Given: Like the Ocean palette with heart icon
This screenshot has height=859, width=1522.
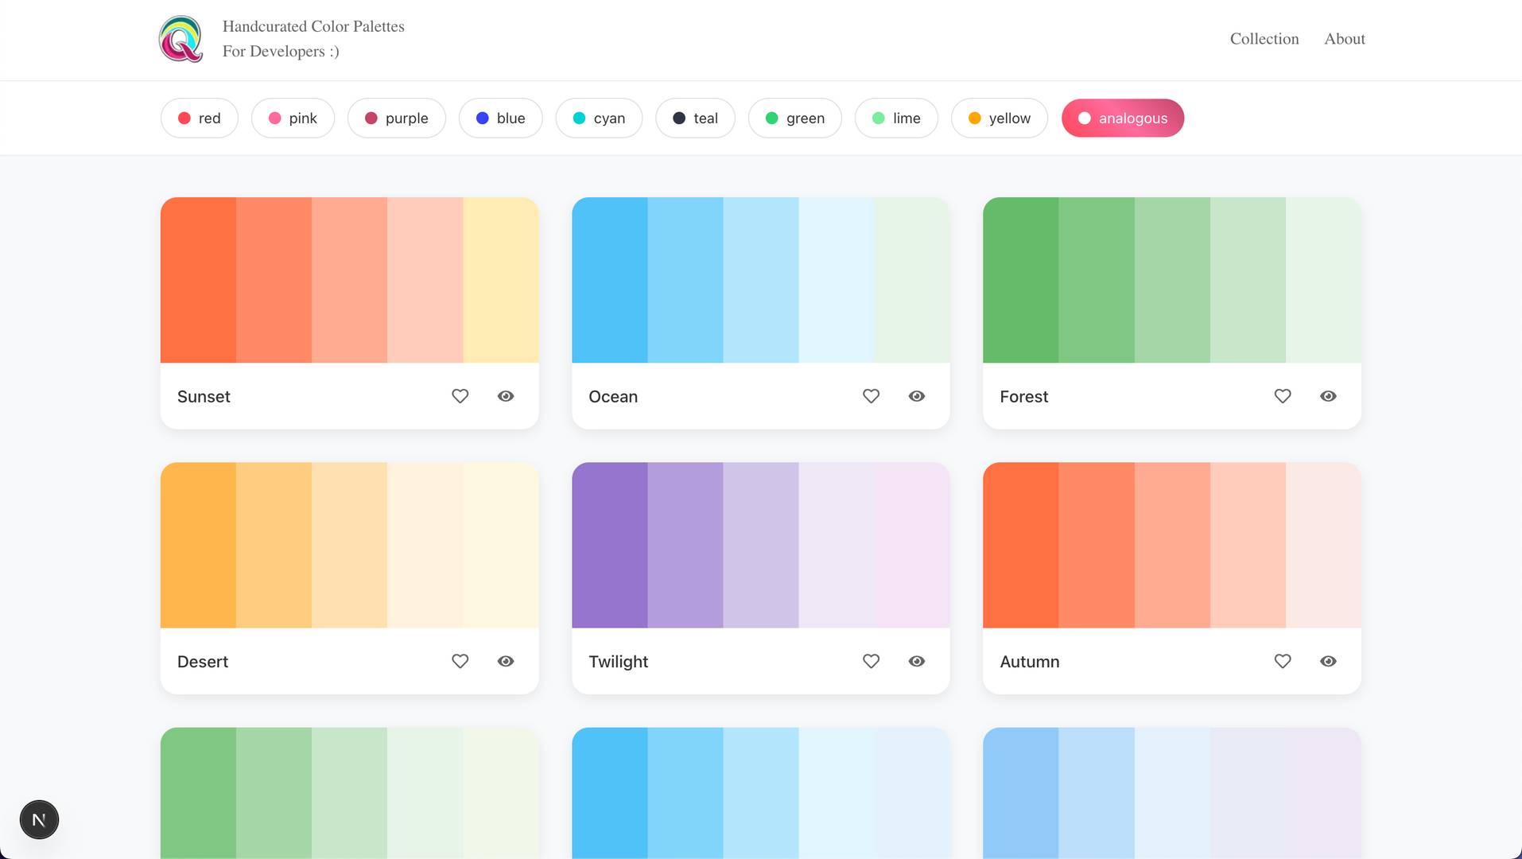Looking at the screenshot, I should 871,396.
